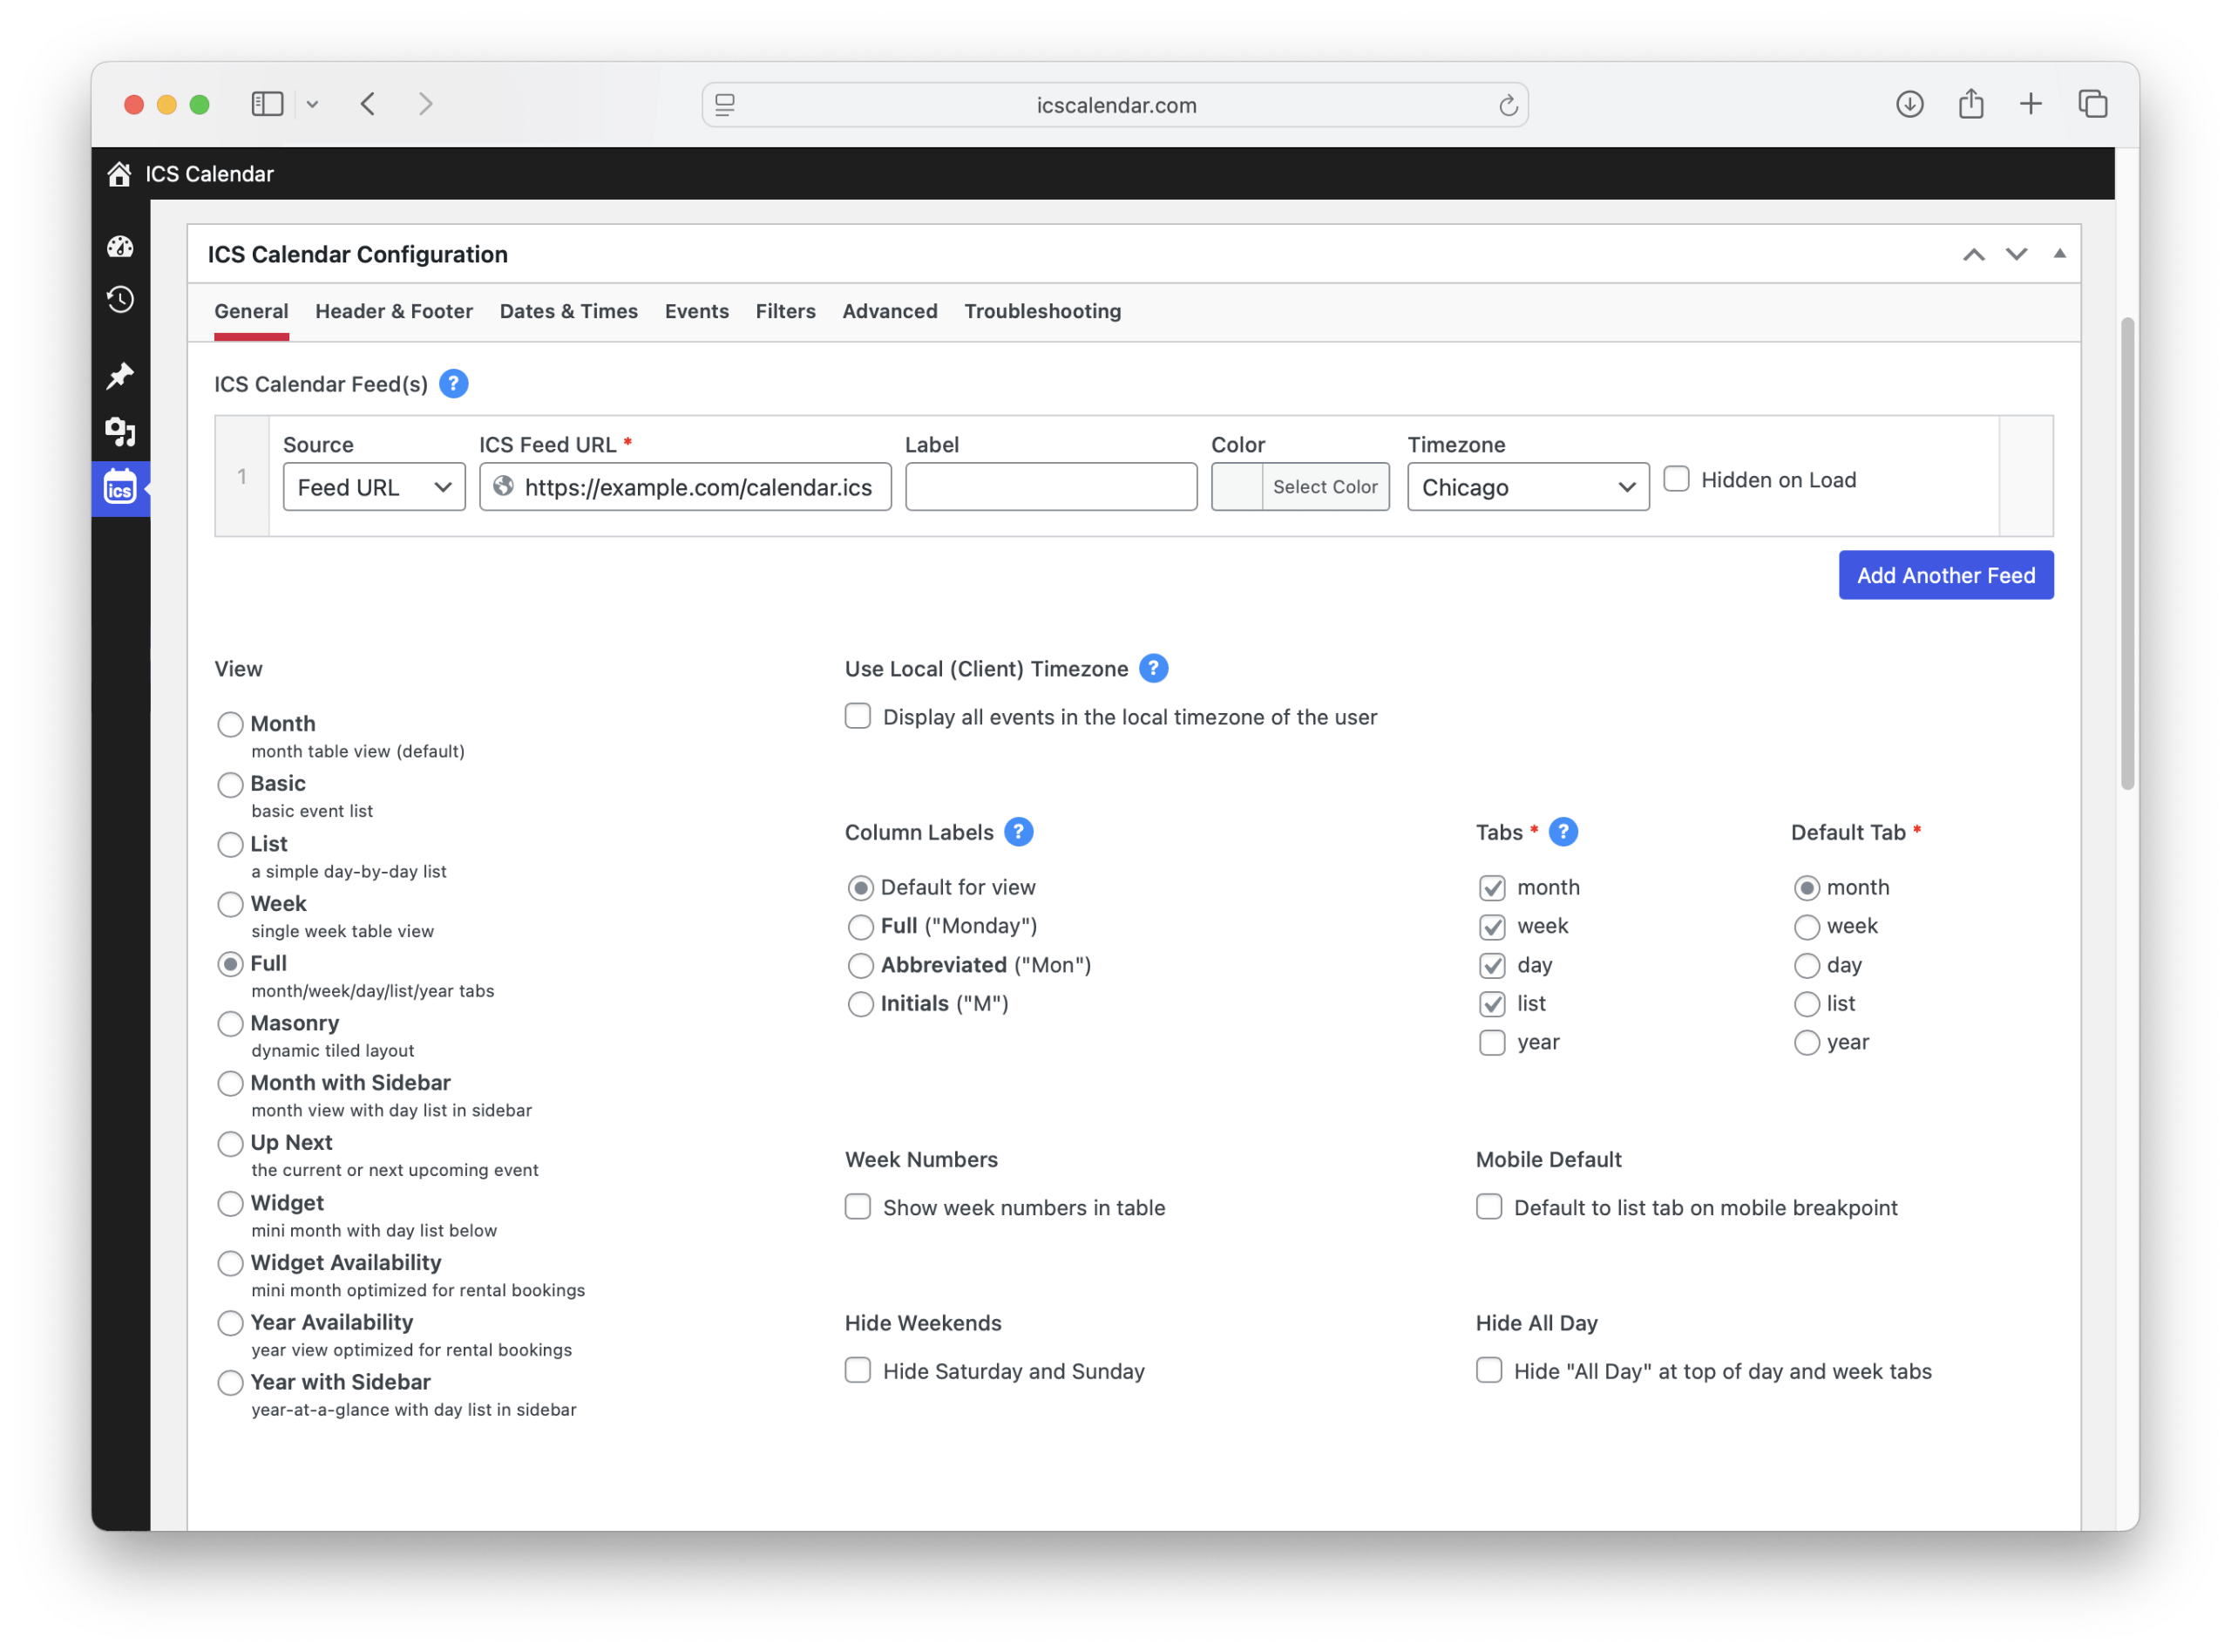The height and width of the screenshot is (1652, 2231).
Task: Set default tab to list
Action: click(x=1807, y=1004)
